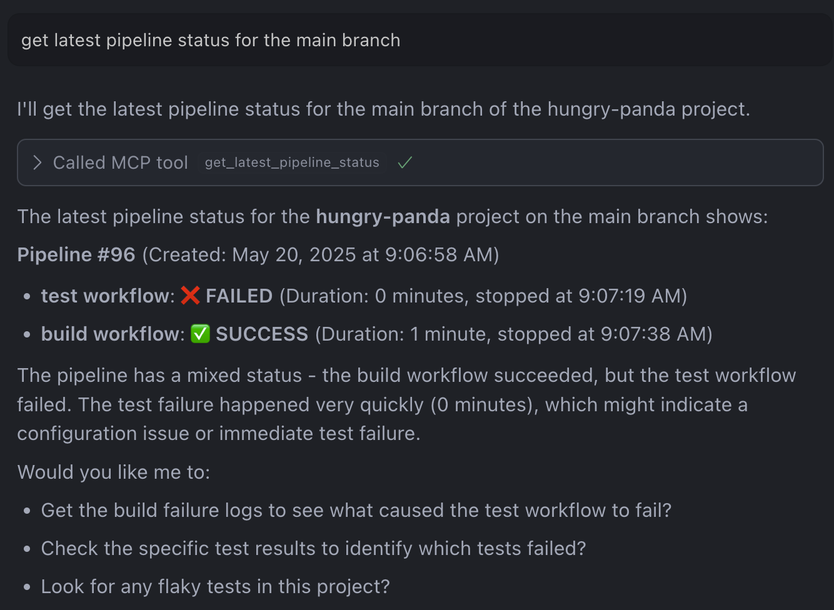Select the check specific test results suggestion
The image size is (834, 610).
[313, 548]
